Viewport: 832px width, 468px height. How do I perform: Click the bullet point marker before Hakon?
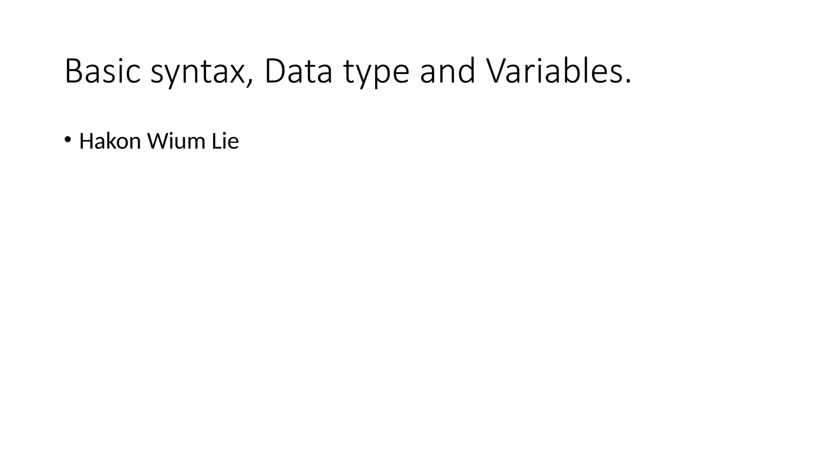click(x=67, y=139)
